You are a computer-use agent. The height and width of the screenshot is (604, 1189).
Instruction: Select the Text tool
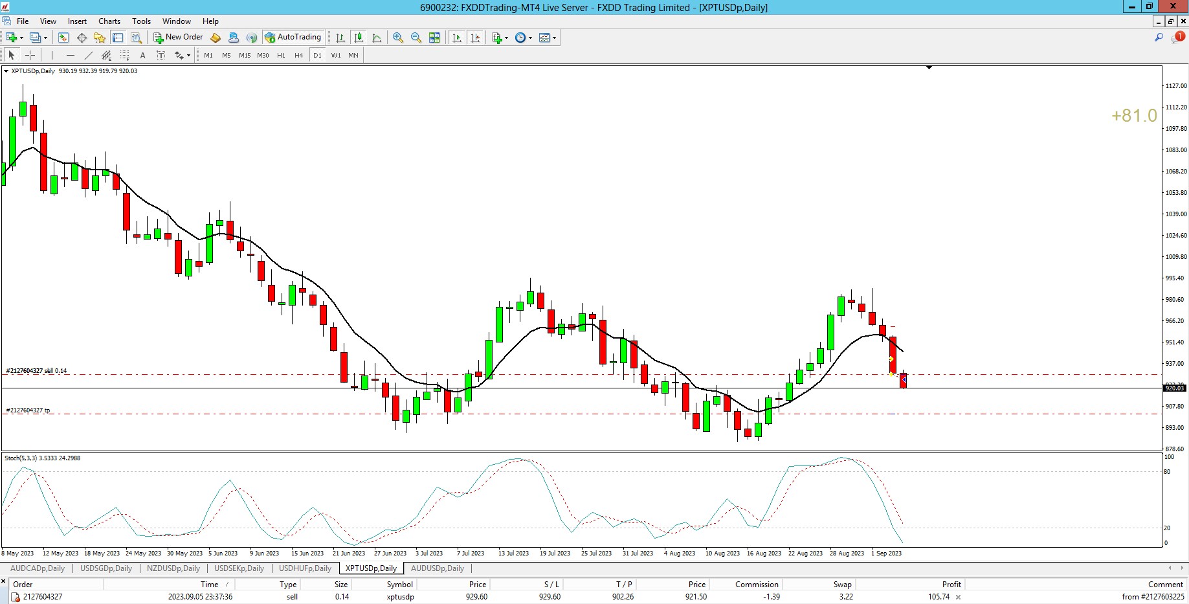(142, 55)
